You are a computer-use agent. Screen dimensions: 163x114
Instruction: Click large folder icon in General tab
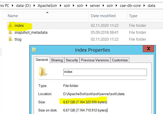(x=43, y=72)
